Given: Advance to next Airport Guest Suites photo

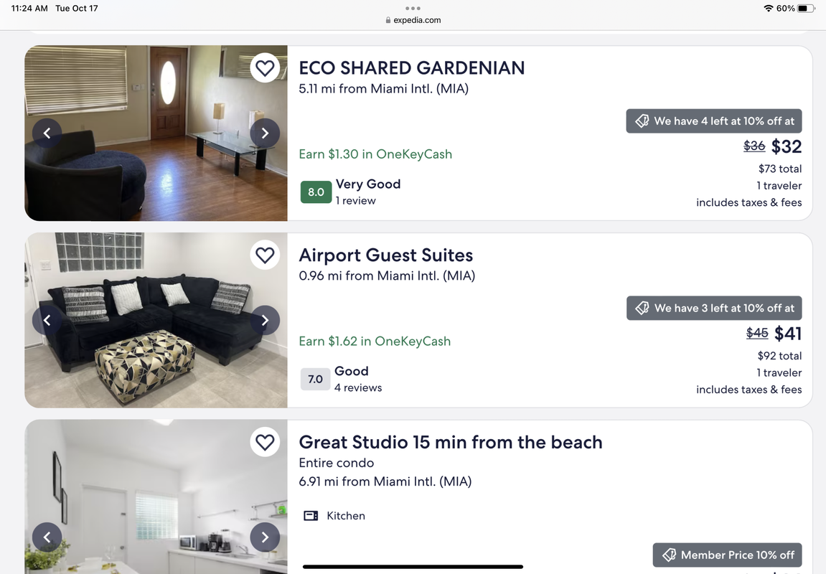Looking at the screenshot, I should click(265, 320).
